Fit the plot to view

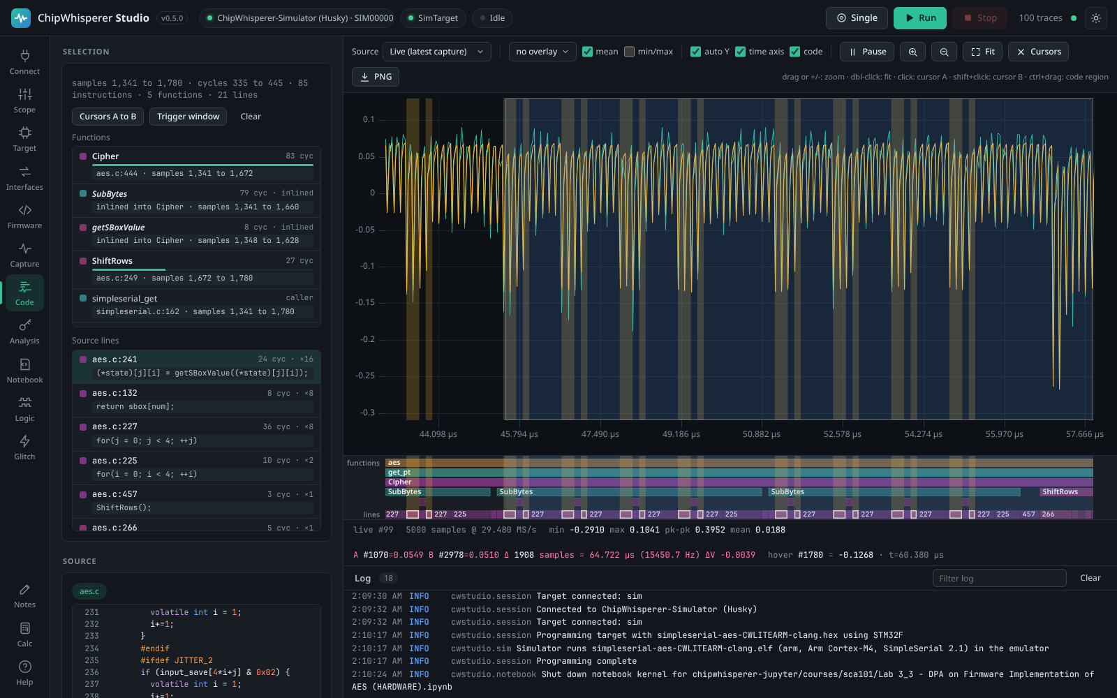pyautogui.click(x=983, y=52)
